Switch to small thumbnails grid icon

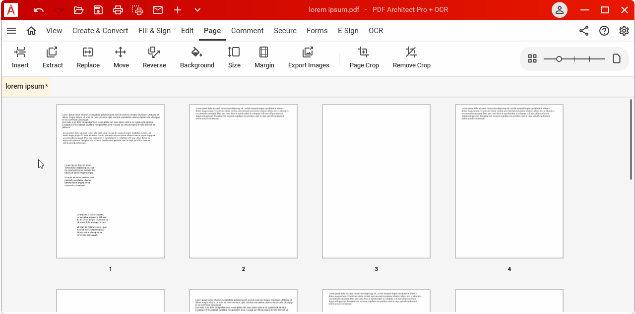click(x=532, y=59)
